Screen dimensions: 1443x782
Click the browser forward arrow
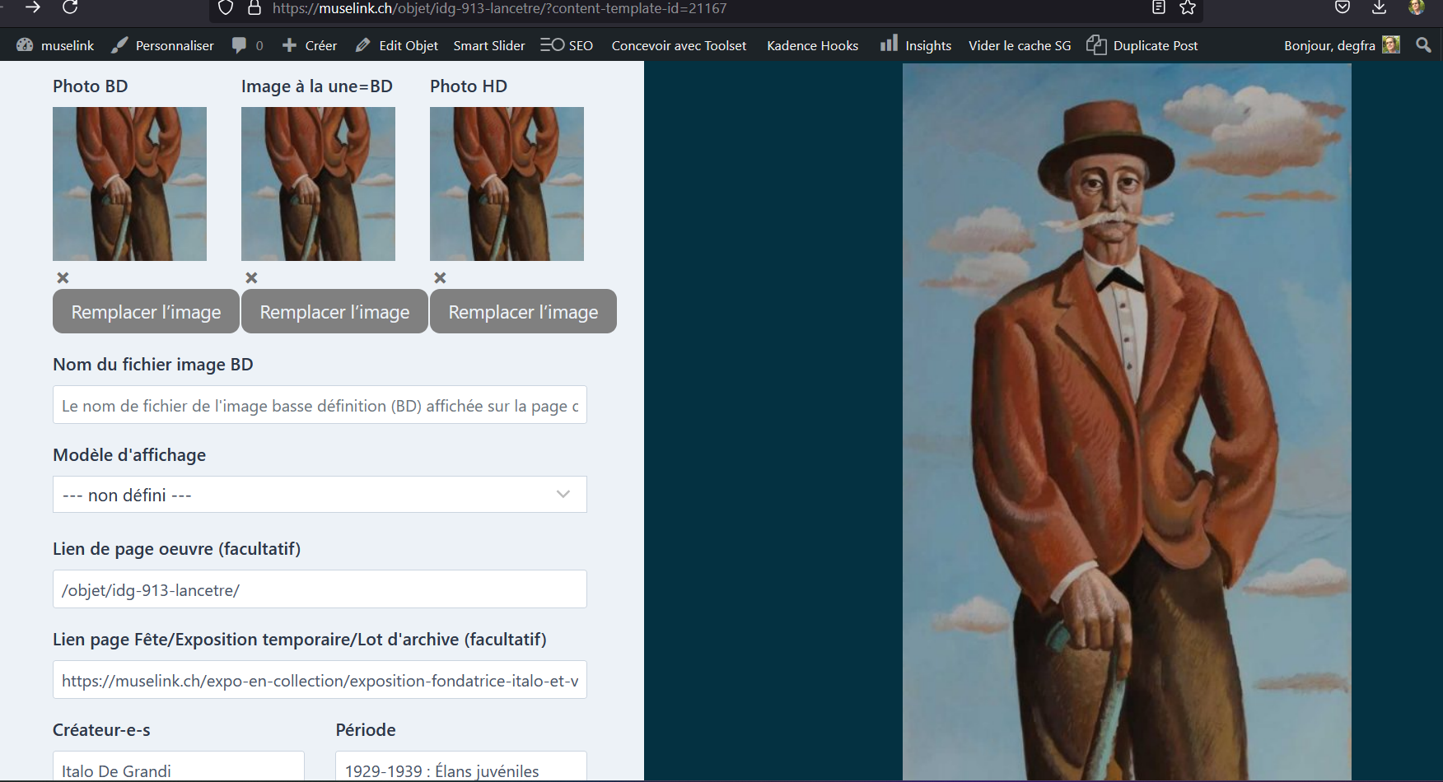(x=33, y=7)
